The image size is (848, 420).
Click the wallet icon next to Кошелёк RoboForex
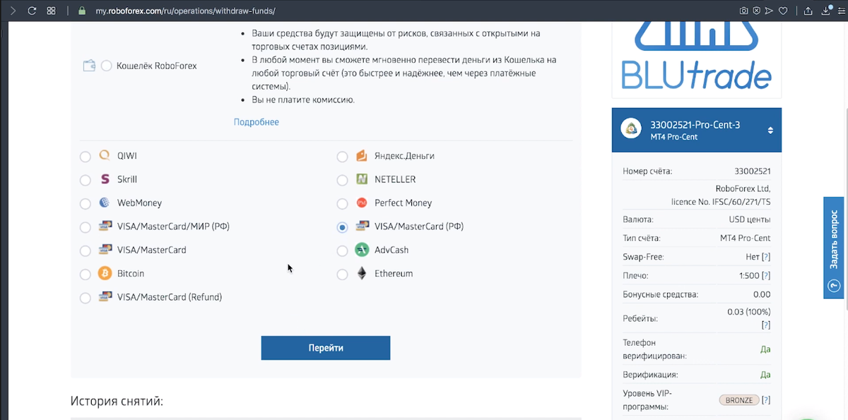click(89, 66)
